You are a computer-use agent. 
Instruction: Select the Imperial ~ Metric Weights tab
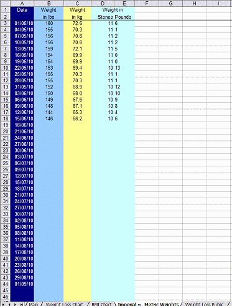tap(148, 304)
